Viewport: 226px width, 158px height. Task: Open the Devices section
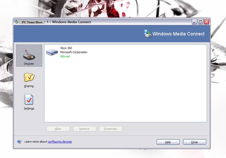point(29,56)
